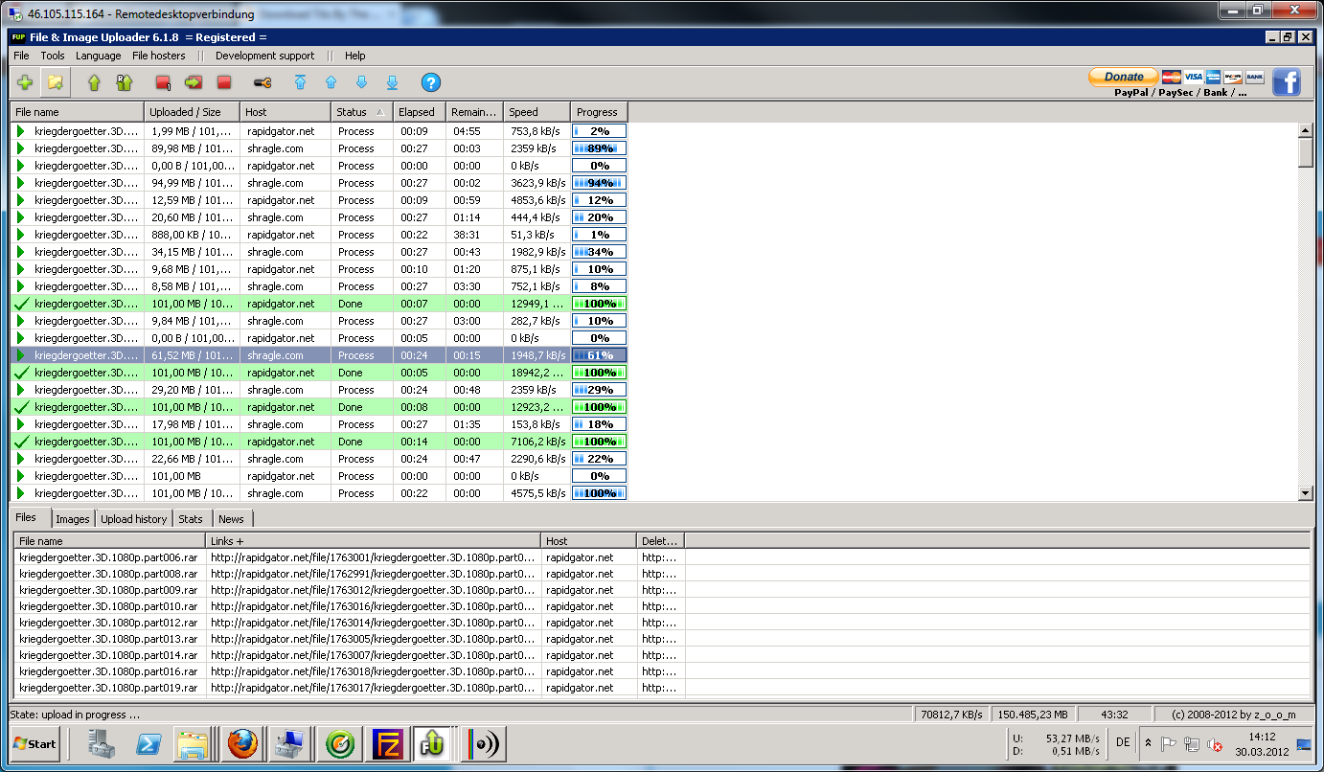This screenshot has height=772, width=1324.
Task: Expand the Language menu
Action: tap(98, 56)
